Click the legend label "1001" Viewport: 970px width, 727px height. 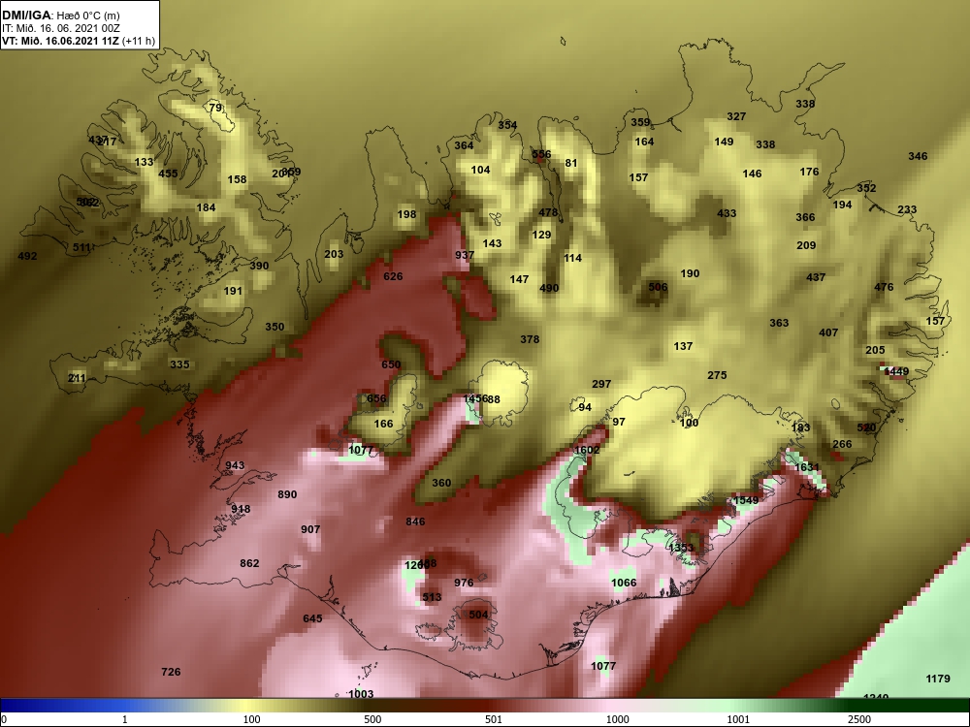click(x=738, y=719)
